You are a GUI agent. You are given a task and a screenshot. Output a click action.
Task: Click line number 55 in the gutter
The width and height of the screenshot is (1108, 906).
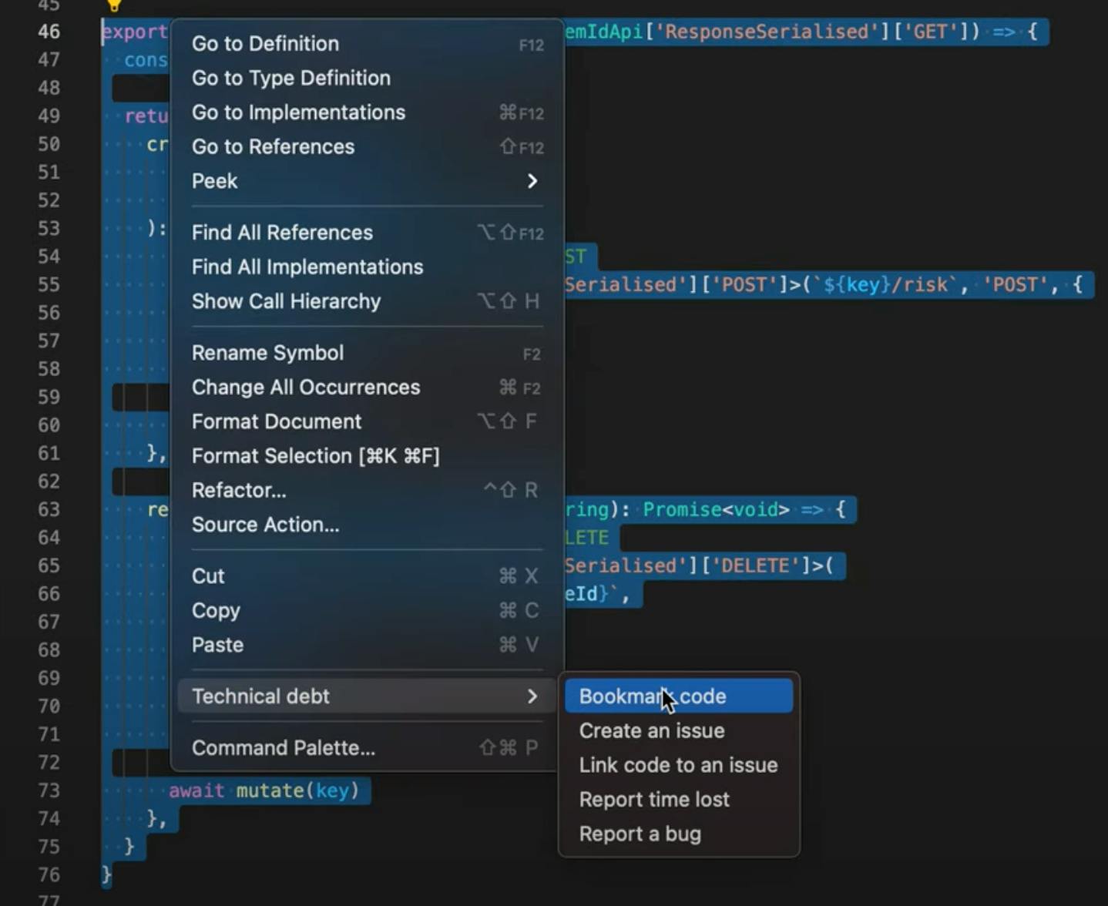49,284
